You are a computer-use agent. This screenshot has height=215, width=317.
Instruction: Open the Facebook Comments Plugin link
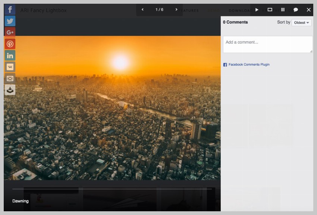(249, 65)
